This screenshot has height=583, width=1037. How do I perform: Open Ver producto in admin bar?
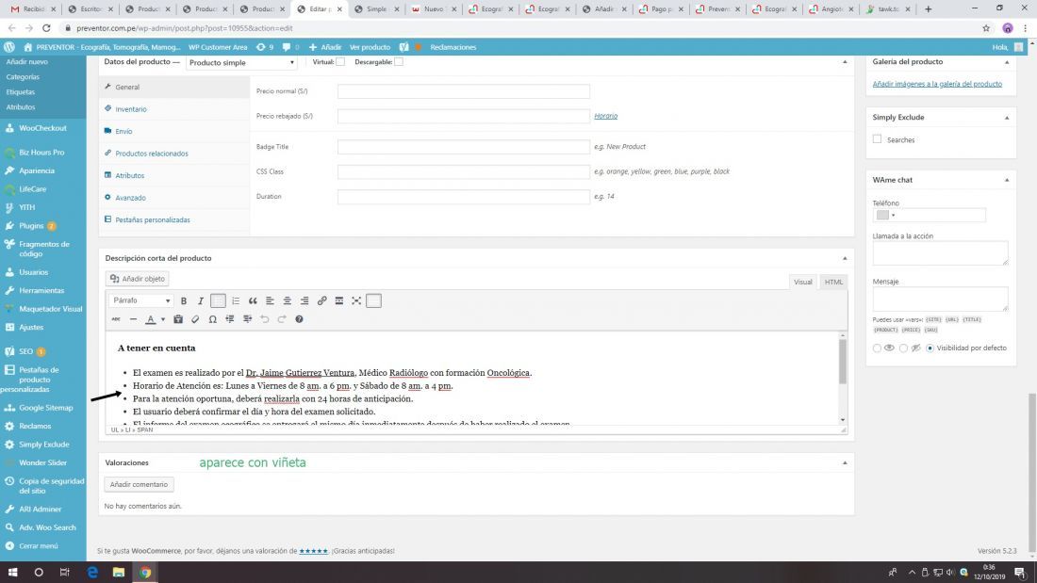370,47
